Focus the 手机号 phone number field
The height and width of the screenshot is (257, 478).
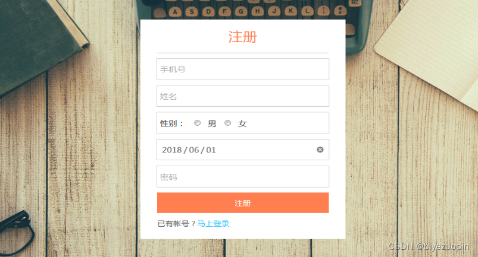point(243,69)
